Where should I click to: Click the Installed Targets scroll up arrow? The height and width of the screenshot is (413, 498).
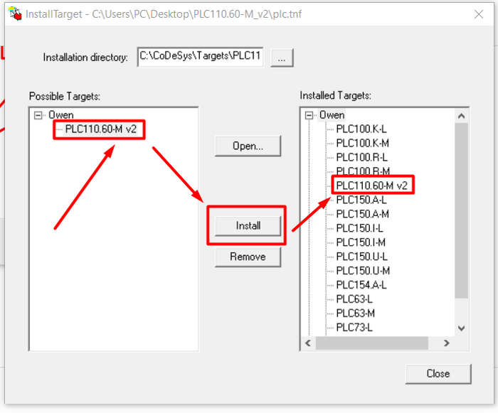pos(462,116)
